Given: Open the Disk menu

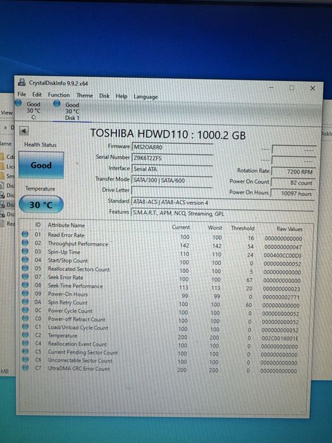Looking at the screenshot, I should (104, 96).
